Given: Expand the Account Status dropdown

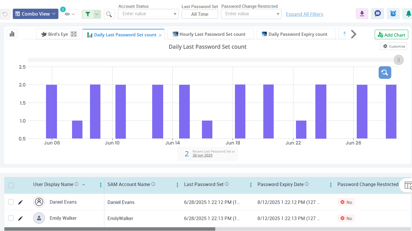Looking at the screenshot, I should tap(148, 14).
